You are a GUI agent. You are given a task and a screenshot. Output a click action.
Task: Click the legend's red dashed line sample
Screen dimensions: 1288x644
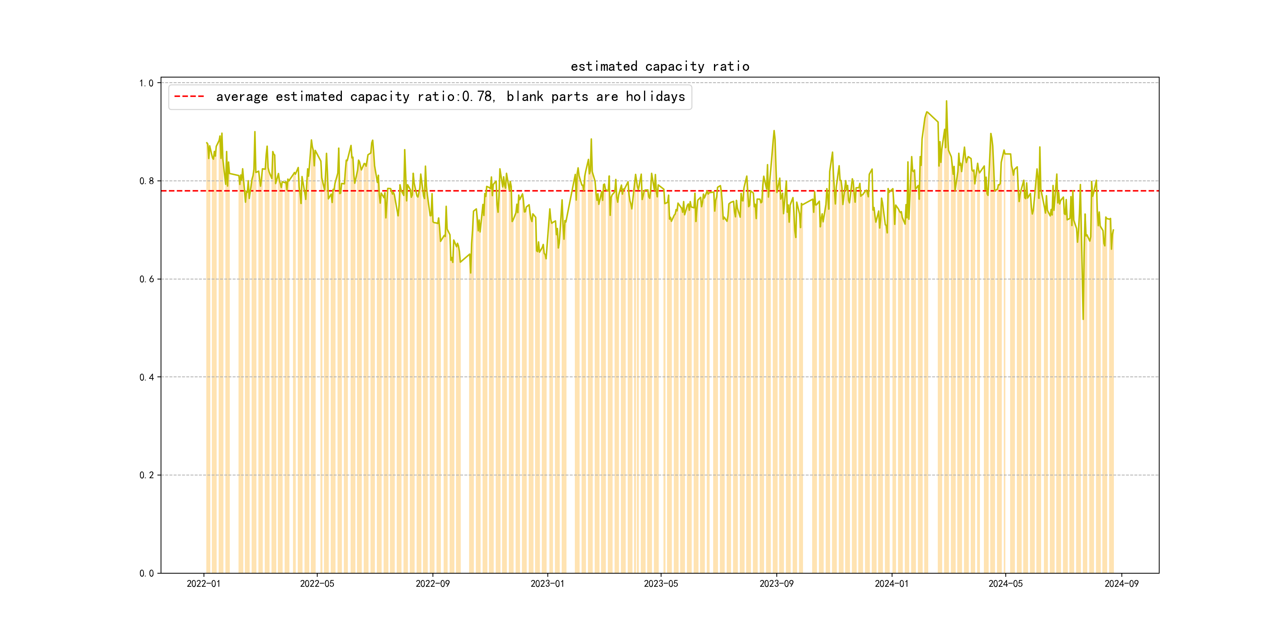(x=189, y=97)
